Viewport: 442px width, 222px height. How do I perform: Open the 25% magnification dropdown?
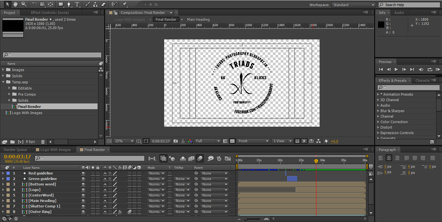124,141
